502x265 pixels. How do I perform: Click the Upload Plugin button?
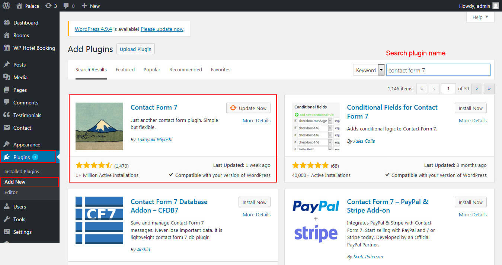pos(135,49)
